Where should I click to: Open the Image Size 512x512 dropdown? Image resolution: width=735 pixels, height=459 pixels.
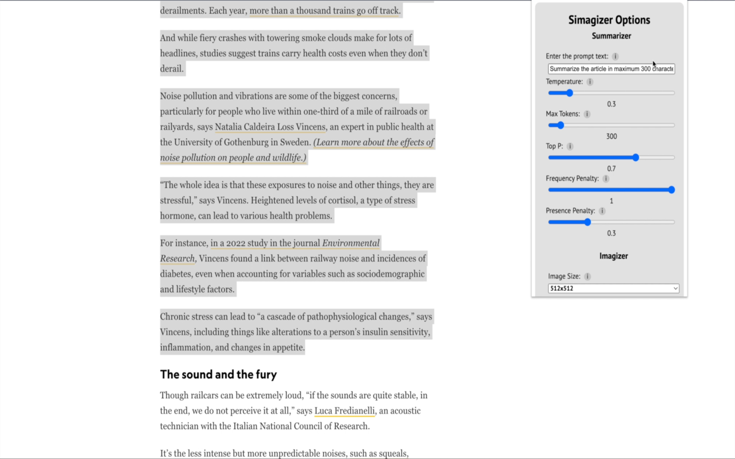click(613, 289)
